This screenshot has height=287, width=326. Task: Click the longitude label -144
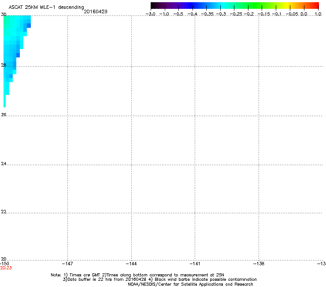131,264
